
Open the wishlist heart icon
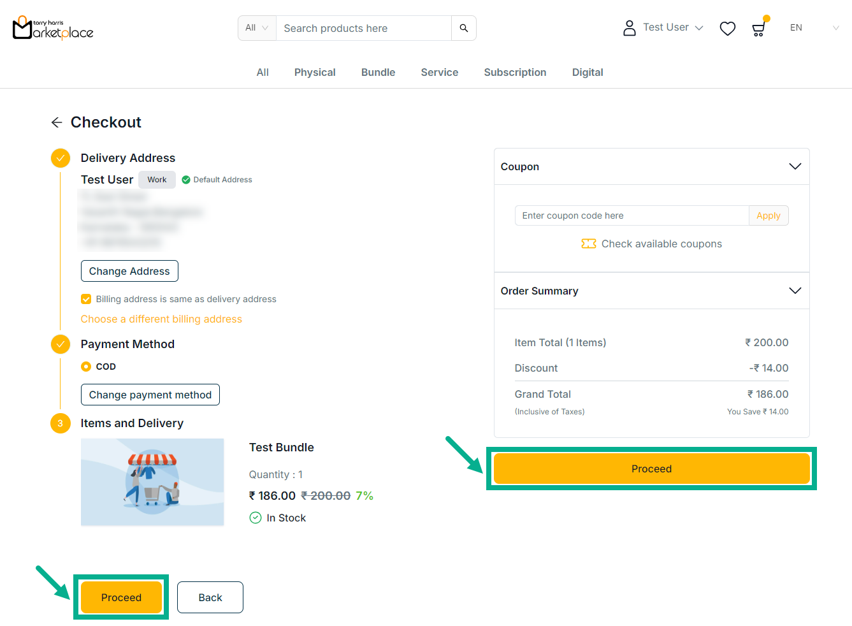pyautogui.click(x=727, y=29)
